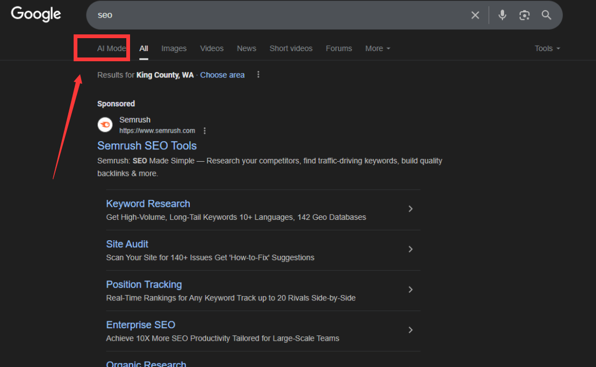596x367 pixels.
Task: Clear the search box with the X icon
Action: (475, 15)
